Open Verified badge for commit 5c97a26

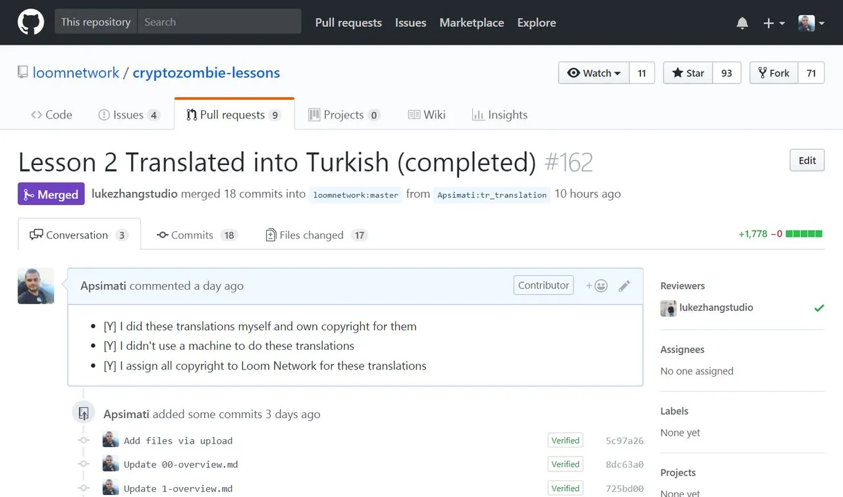(x=565, y=440)
